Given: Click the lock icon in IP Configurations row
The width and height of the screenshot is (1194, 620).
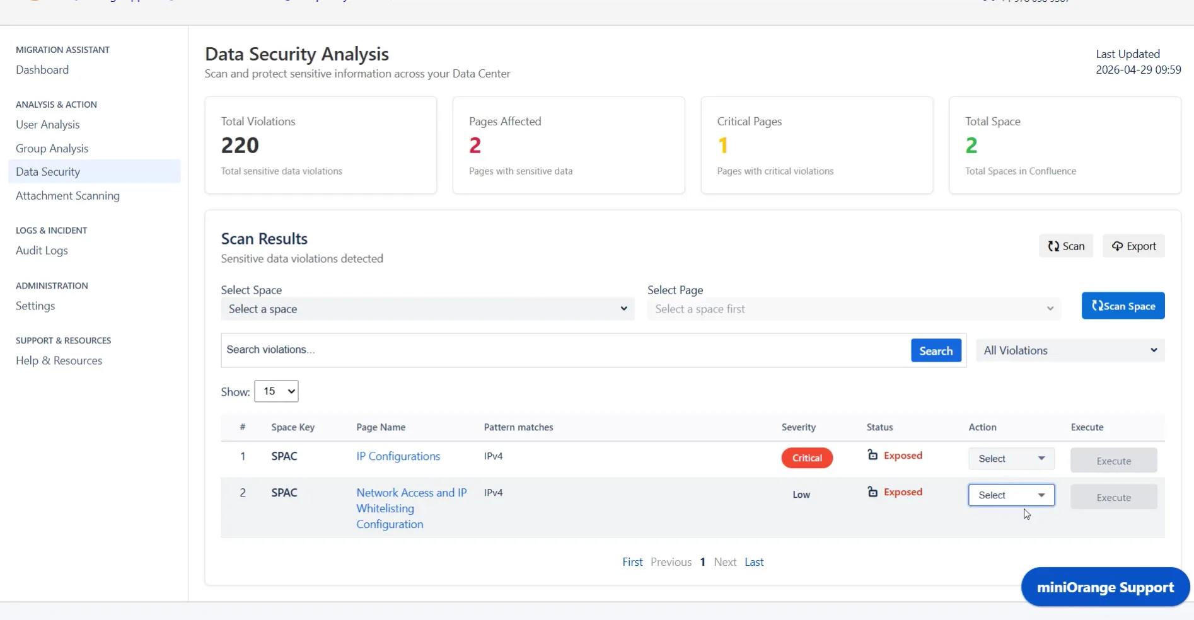Looking at the screenshot, I should point(872,455).
